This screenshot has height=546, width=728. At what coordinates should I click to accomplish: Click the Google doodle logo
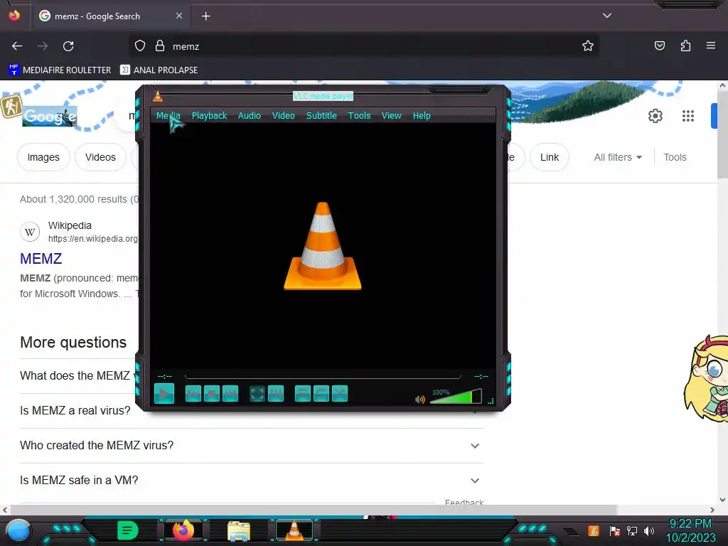50,116
